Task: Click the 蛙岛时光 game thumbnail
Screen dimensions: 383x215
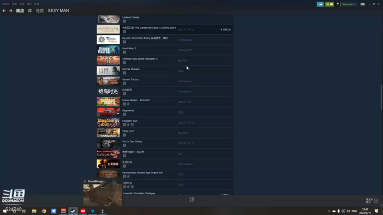Action: [x=108, y=91]
